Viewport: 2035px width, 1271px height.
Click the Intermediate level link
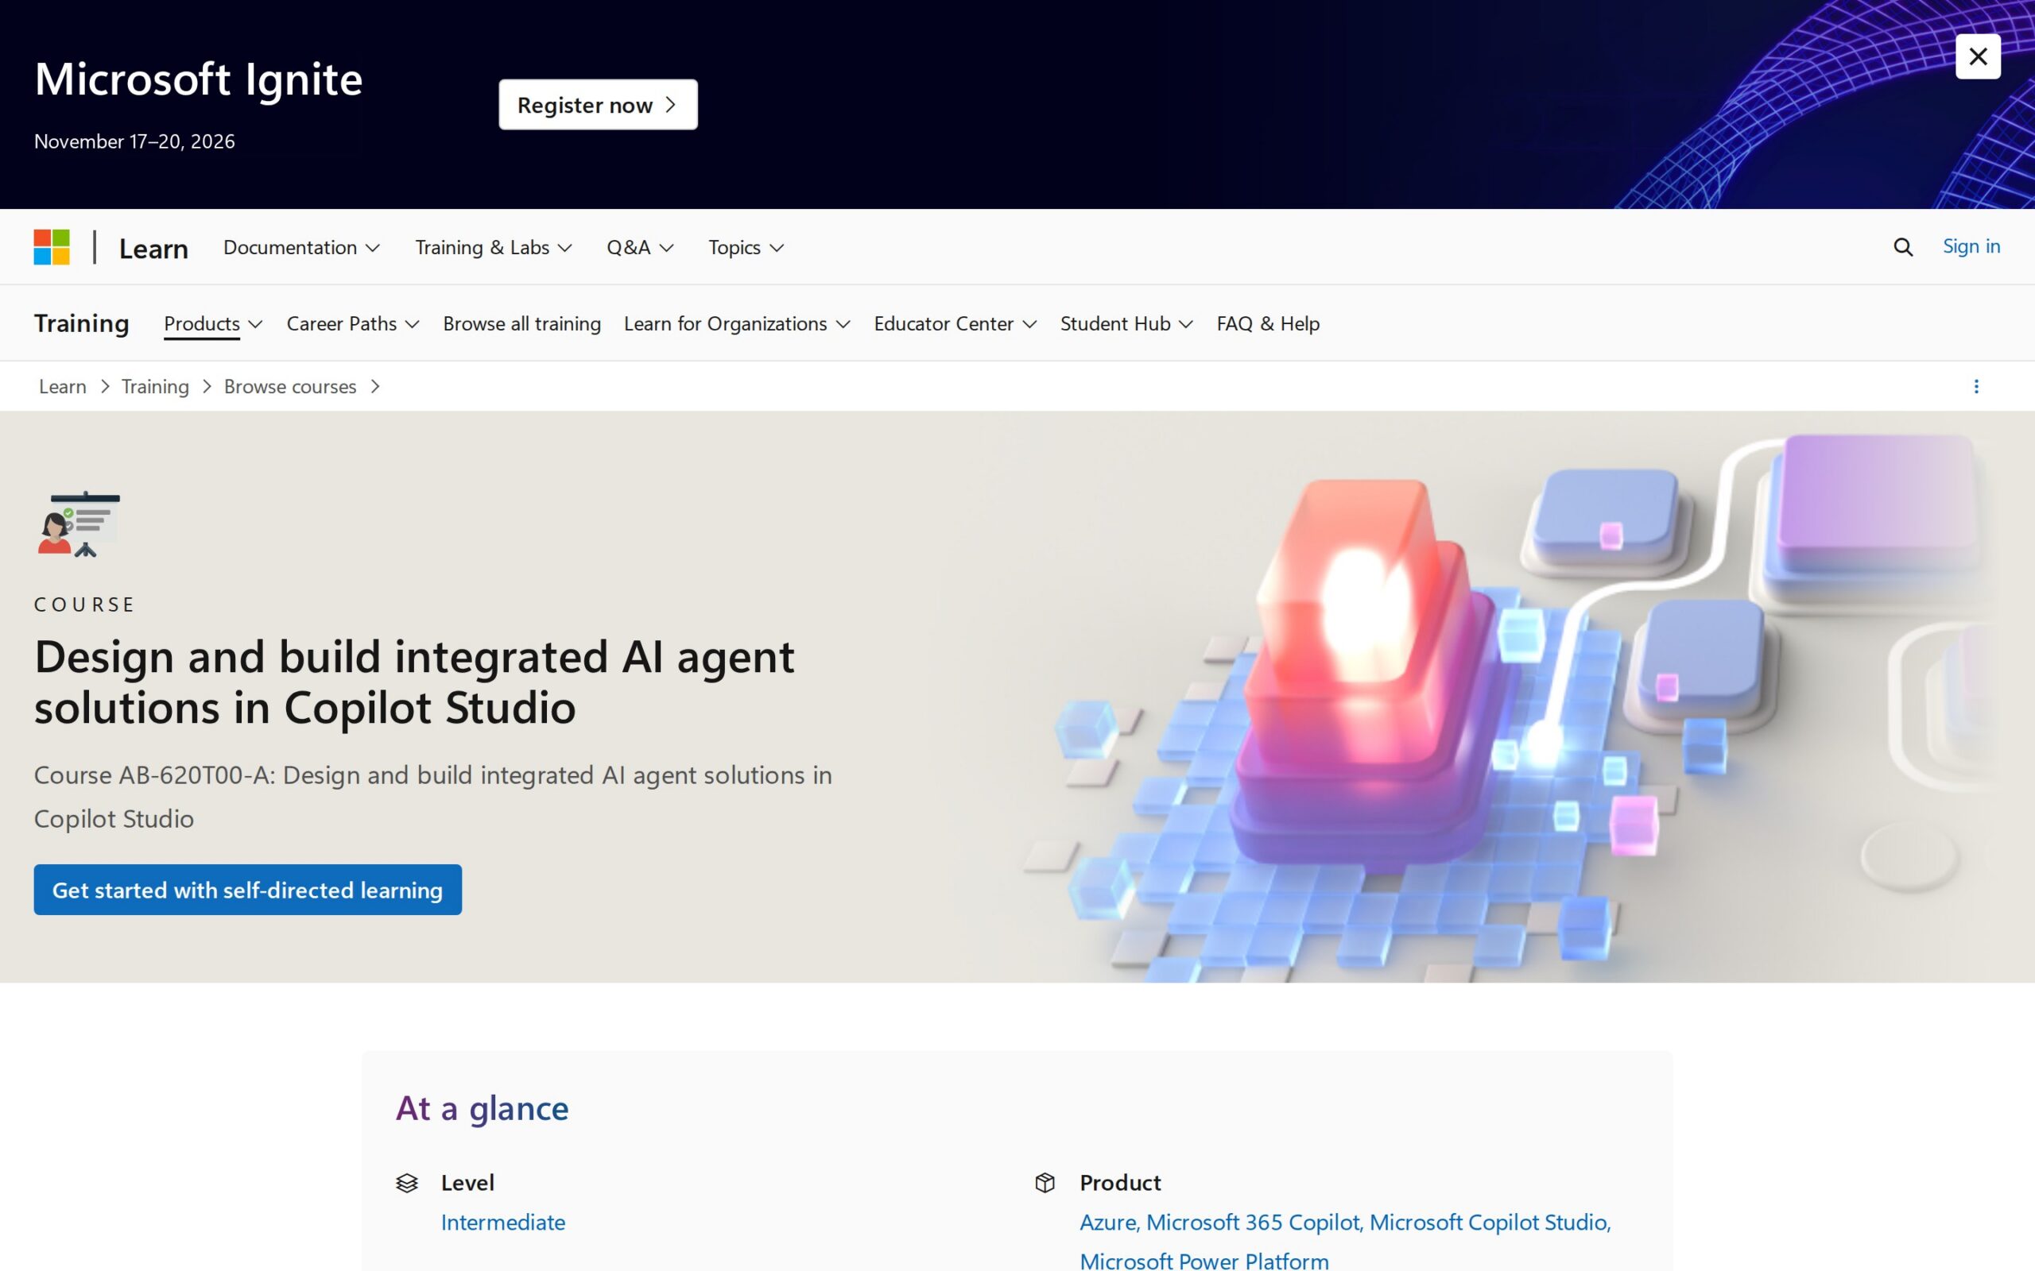503,1223
